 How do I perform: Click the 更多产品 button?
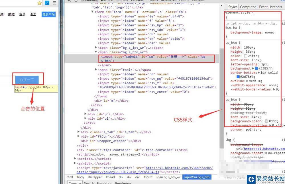(x=48, y=14)
